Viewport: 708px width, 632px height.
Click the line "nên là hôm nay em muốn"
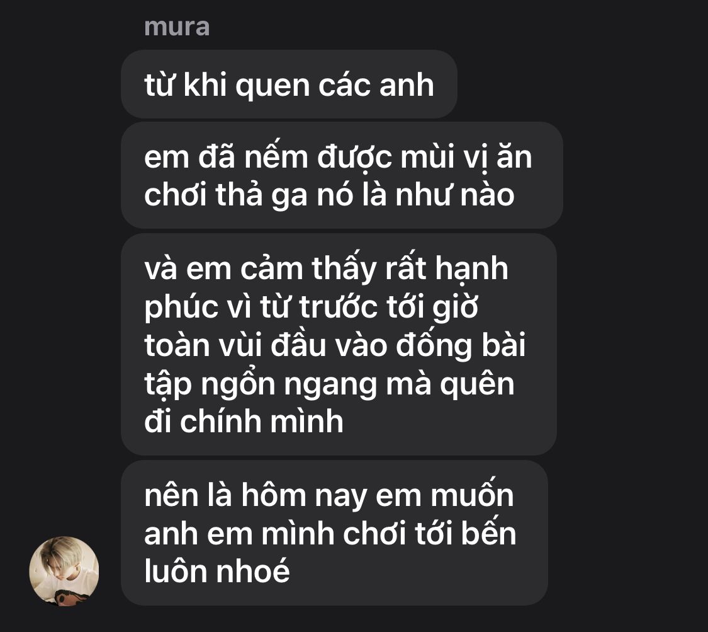click(329, 495)
